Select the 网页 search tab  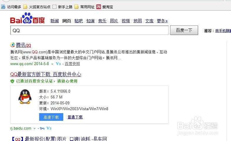67,21
